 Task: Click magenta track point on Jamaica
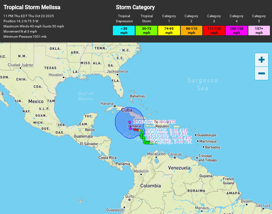130,129
